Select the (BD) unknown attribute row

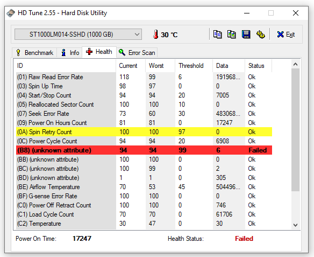click(x=144, y=178)
